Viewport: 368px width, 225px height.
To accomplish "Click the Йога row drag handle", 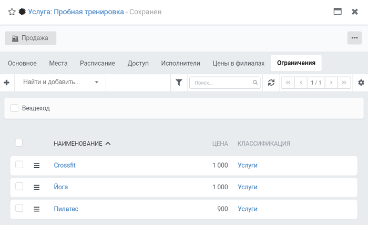I will click(x=37, y=187).
